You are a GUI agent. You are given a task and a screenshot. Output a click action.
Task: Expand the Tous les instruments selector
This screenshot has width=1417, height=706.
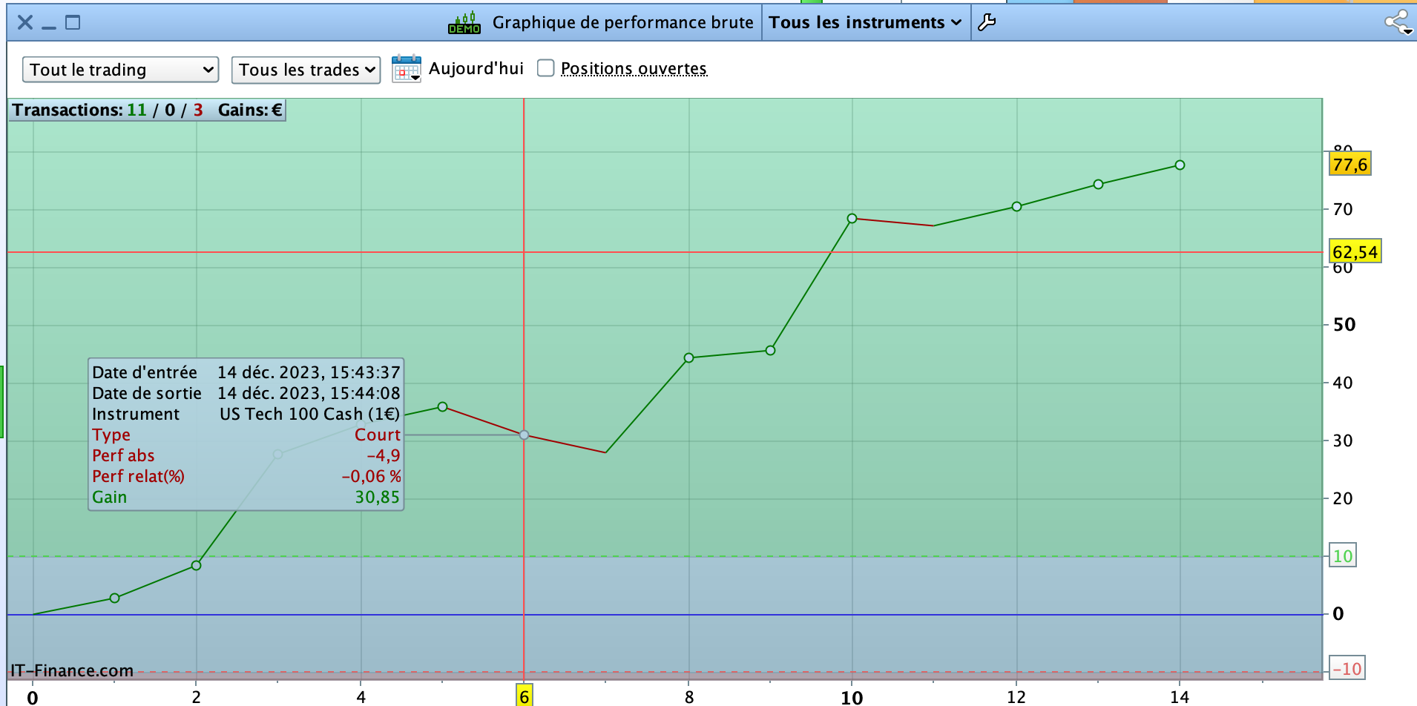click(866, 22)
